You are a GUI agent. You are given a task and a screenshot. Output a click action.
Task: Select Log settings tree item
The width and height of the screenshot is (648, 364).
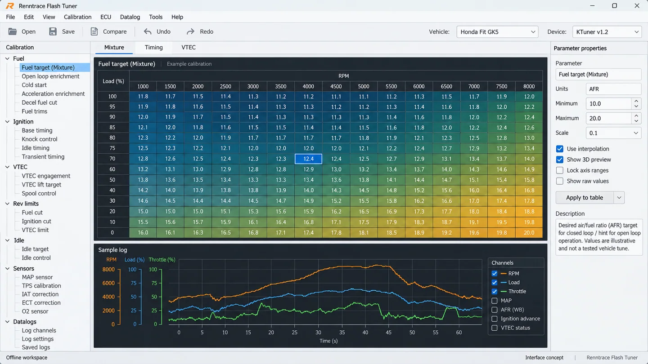click(x=38, y=339)
